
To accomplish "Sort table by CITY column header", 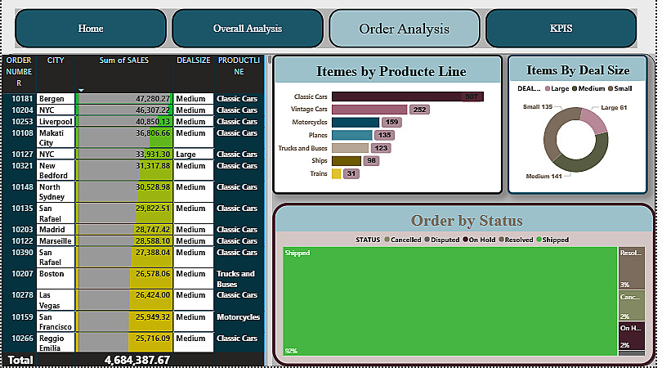I will (56, 61).
